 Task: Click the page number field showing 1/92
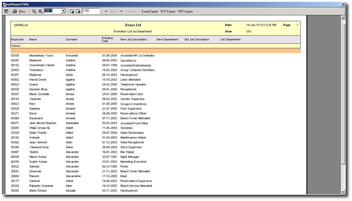(x=91, y=11)
